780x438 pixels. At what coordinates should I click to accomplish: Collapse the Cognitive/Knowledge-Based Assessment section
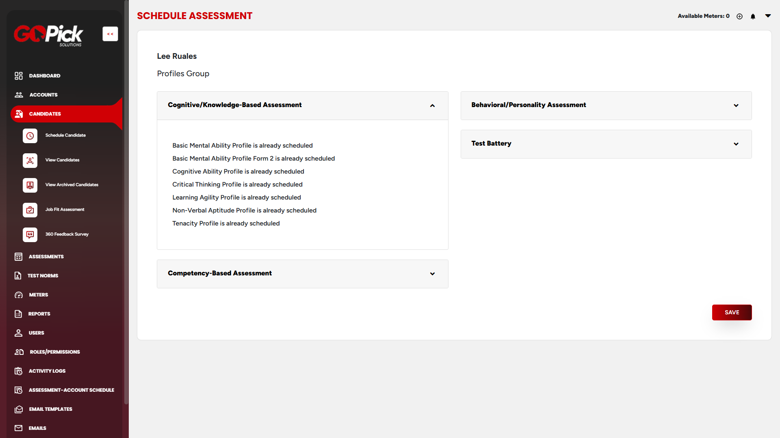pos(432,106)
